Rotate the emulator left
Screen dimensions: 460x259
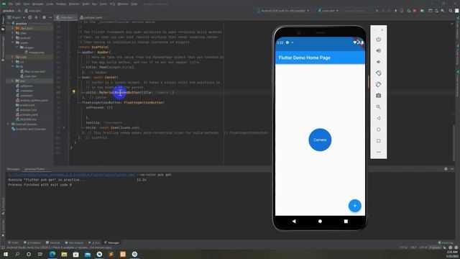tap(379, 73)
